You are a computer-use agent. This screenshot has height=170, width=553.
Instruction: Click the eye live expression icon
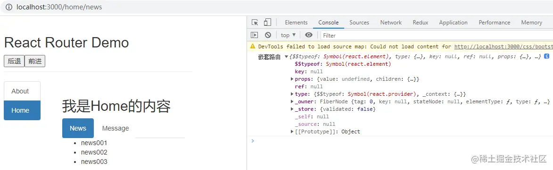point(309,35)
